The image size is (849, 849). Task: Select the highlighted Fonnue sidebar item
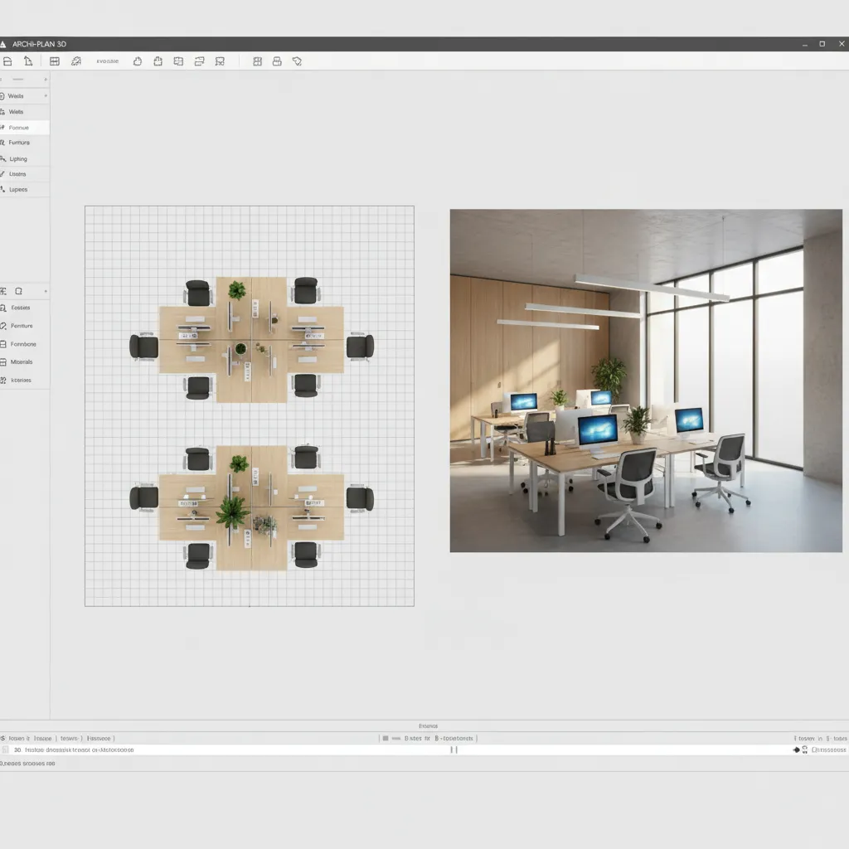point(25,127)
